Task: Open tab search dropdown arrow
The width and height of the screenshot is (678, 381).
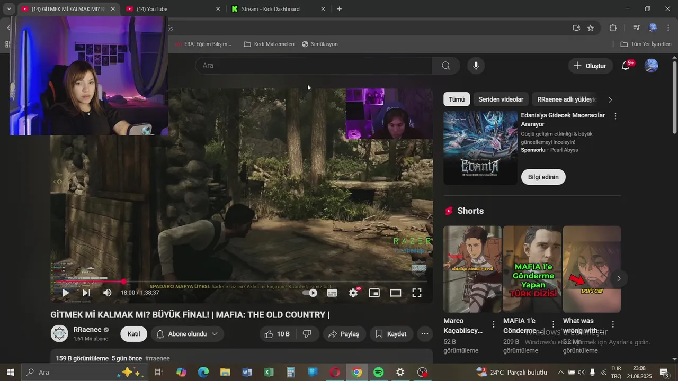Action: coord(8,9)
